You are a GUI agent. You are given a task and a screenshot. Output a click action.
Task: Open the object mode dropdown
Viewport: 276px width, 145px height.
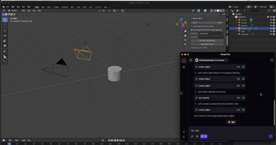pyautogui.click(x=14, y=11)
